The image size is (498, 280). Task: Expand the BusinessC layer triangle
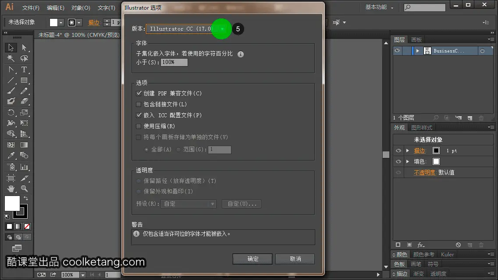tap(418, 51)
